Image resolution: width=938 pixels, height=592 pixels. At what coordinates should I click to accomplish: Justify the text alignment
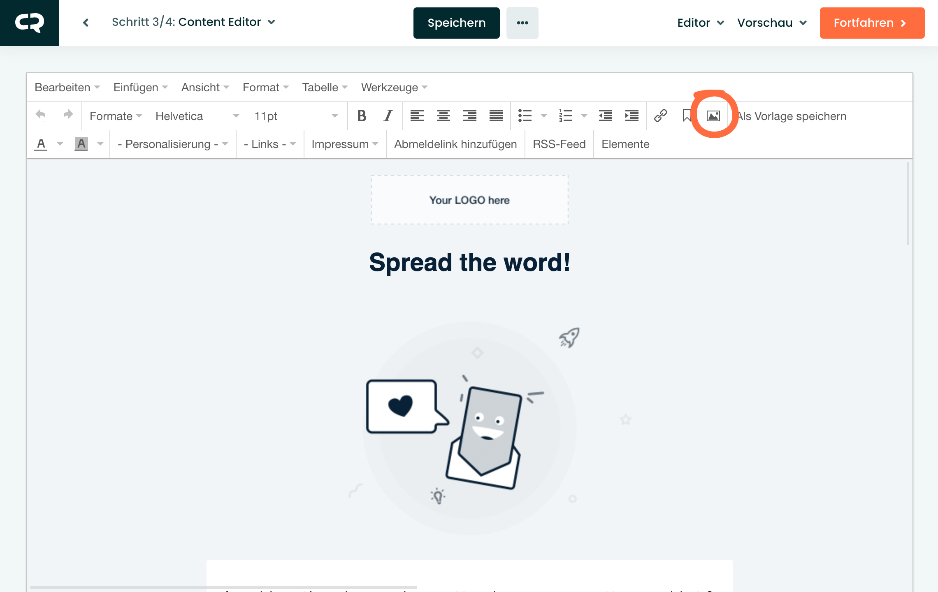click(496, 116)
